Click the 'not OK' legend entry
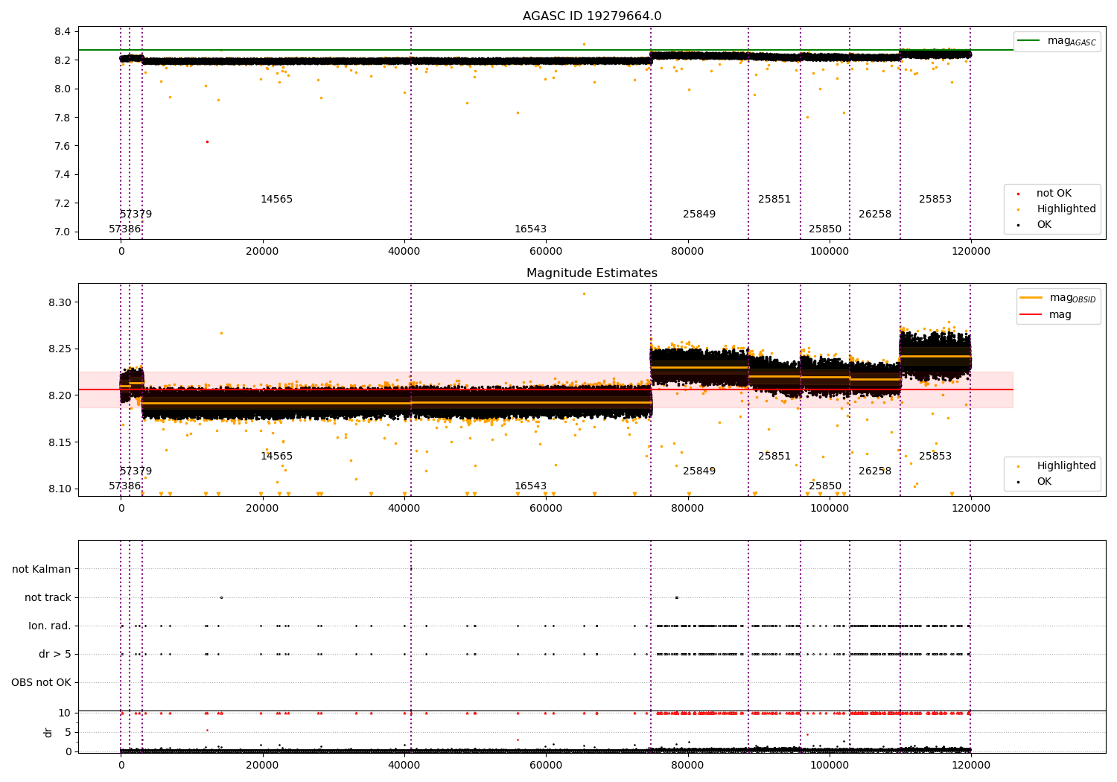 pos(1054,194)
